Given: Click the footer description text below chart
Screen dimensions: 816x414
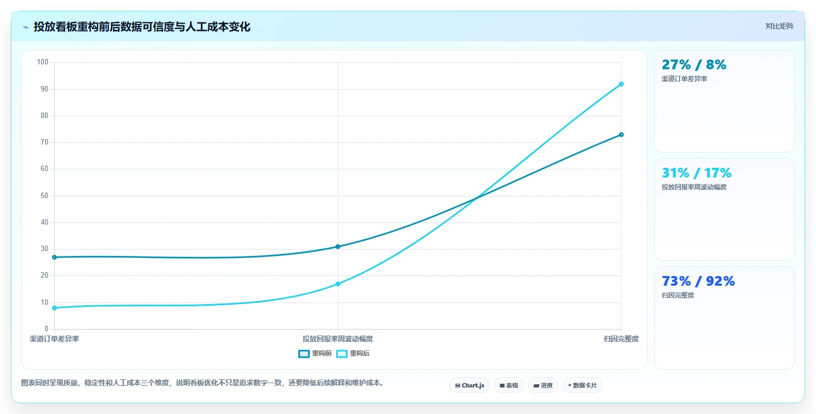Looking at the screenshot, I should pyautogui.click(x=203, y=383).
